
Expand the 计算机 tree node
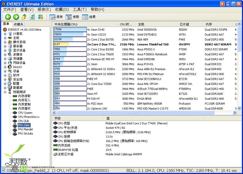tap(5, 34)
